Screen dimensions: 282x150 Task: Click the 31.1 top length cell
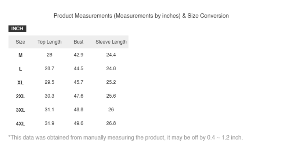(50, 110)
